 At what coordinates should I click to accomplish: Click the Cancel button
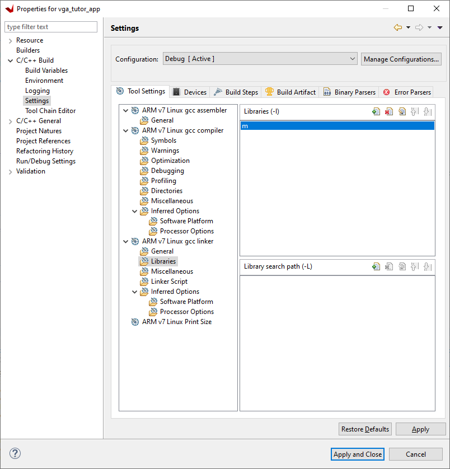416,454
